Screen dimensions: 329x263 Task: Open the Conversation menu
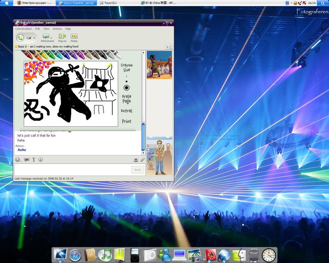[x=23, y=29]
